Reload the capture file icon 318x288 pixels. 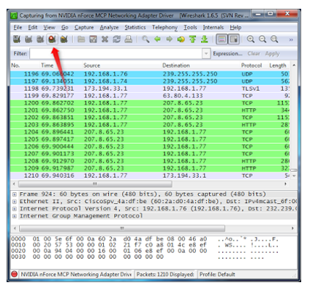click(116, 39)
